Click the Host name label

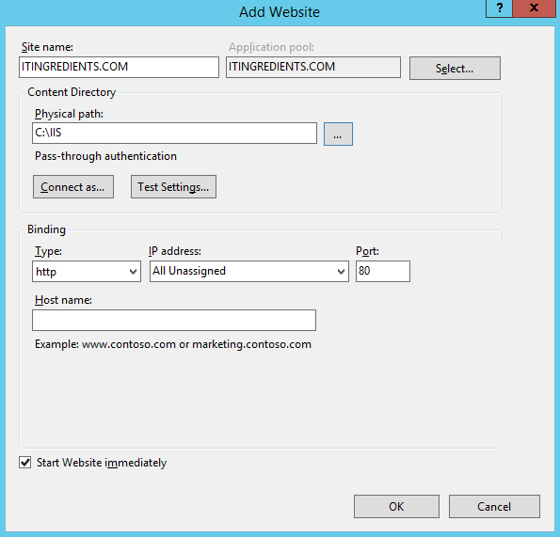63,300
